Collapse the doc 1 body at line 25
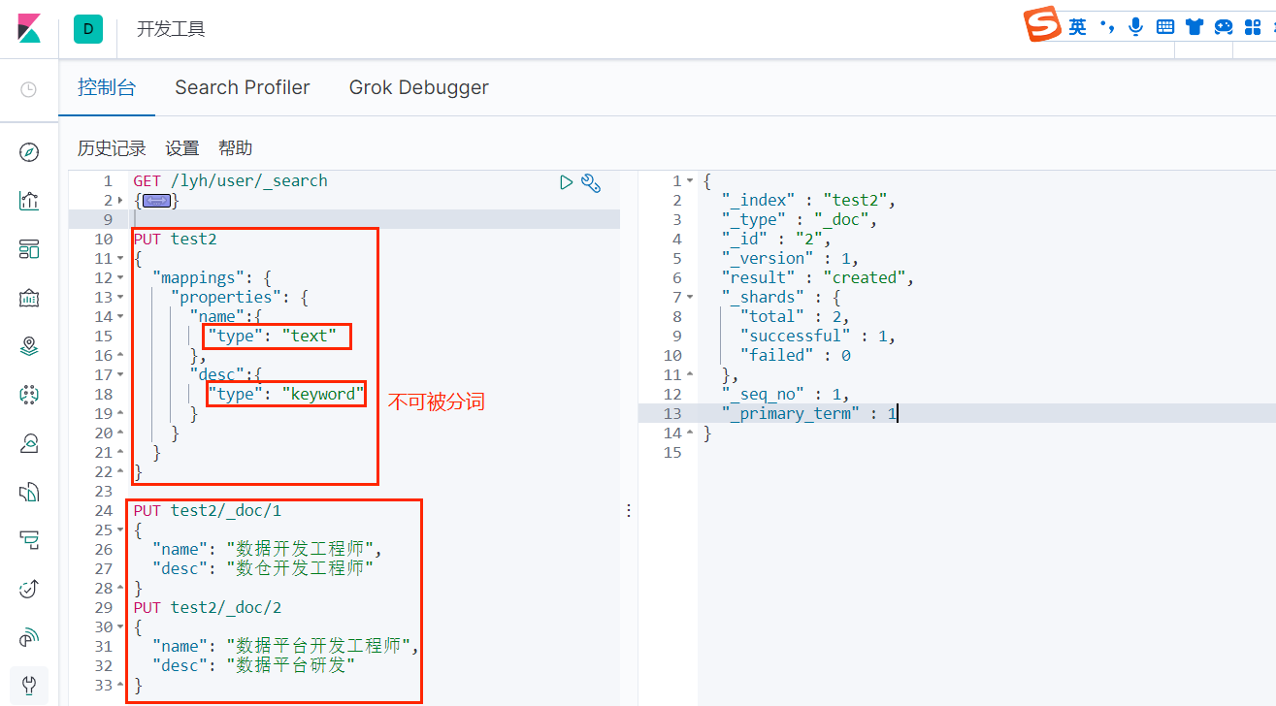 (120, 530)
